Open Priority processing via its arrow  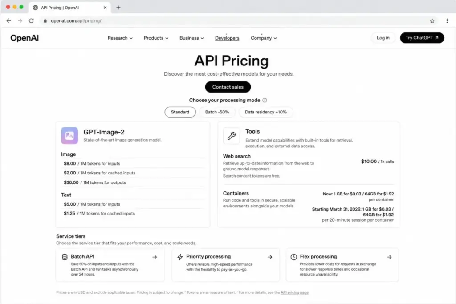pyautogui.click(x=270, y=257)
